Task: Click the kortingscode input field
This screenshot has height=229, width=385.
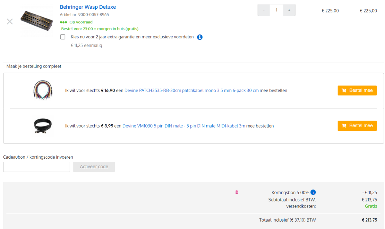Action: point(37,167)
